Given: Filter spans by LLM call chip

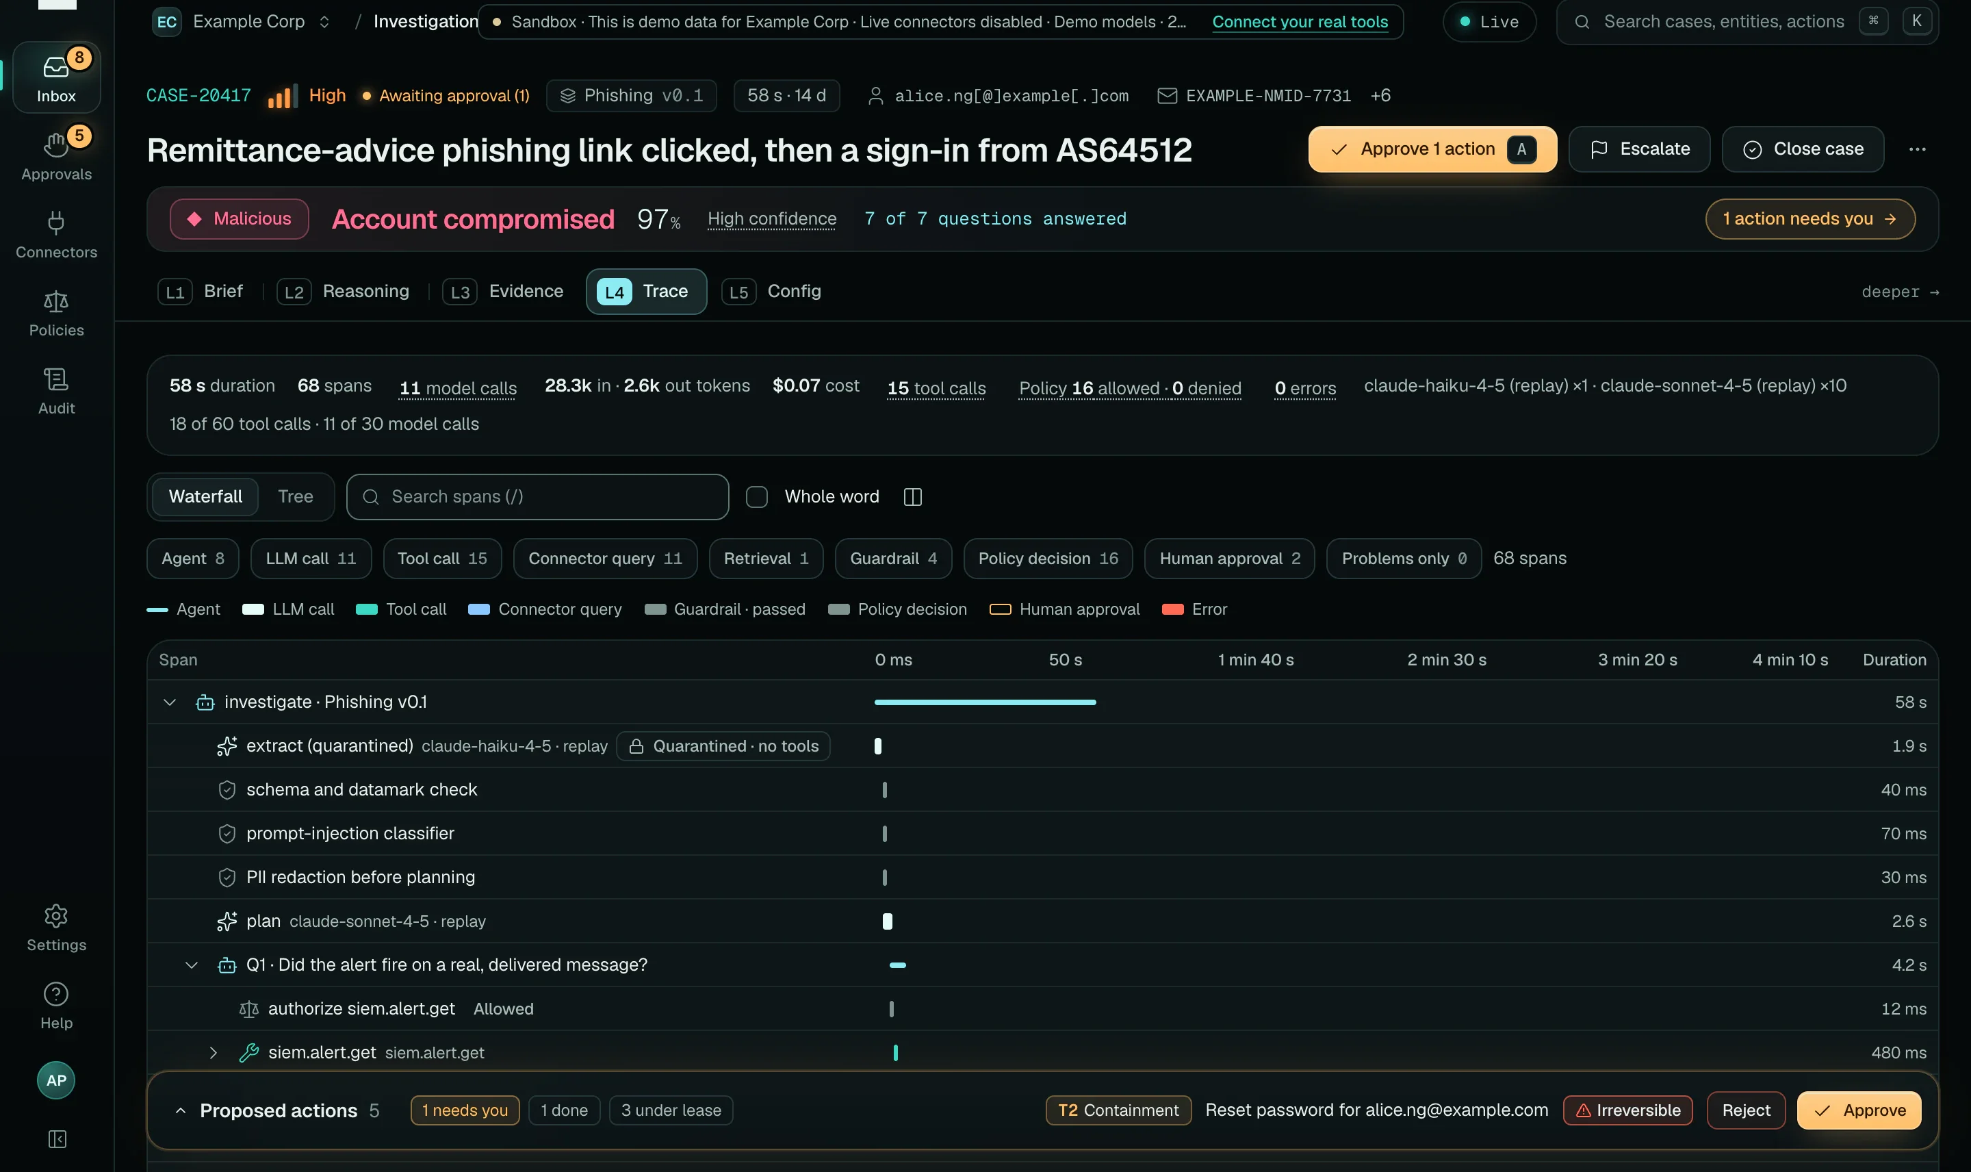Looking at the screenshot, I should (310, 559).
